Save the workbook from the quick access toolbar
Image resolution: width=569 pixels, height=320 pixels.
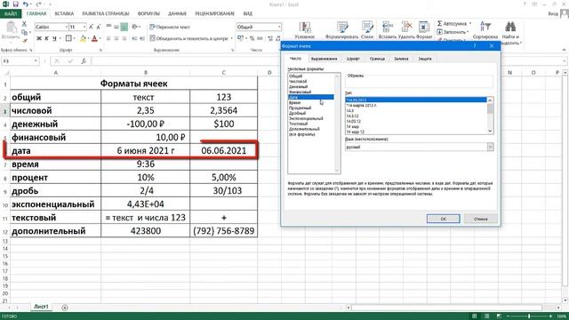15,4
